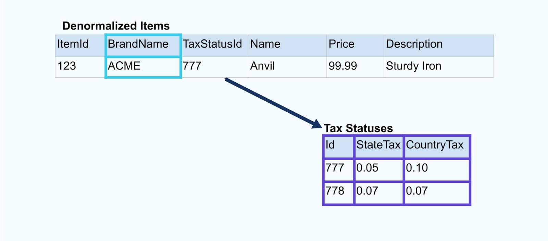Viewport: 548px width, 241px height.
Task: Click the dark blue arrow head
Action: 317,124
